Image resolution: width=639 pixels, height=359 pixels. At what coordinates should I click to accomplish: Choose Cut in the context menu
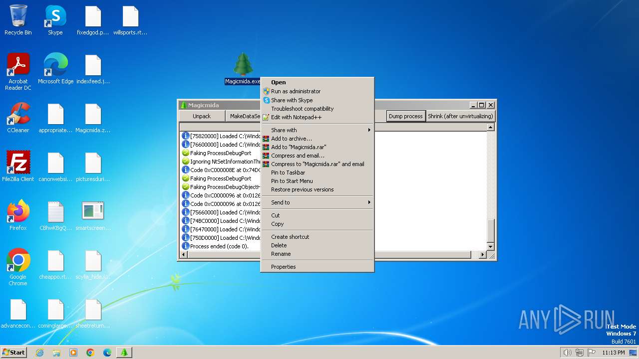coord(318,215)
